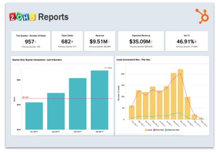
Task: Click 'Quarter Over Quarter Comparison' chart title
Action: pyautogui.click(x=37, y=60)
